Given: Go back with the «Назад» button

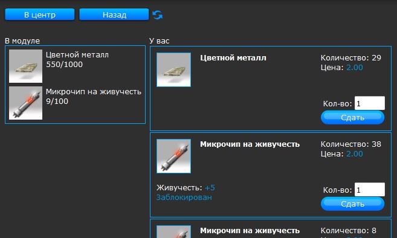Looking at the screenshot, I should pos(114,14).
